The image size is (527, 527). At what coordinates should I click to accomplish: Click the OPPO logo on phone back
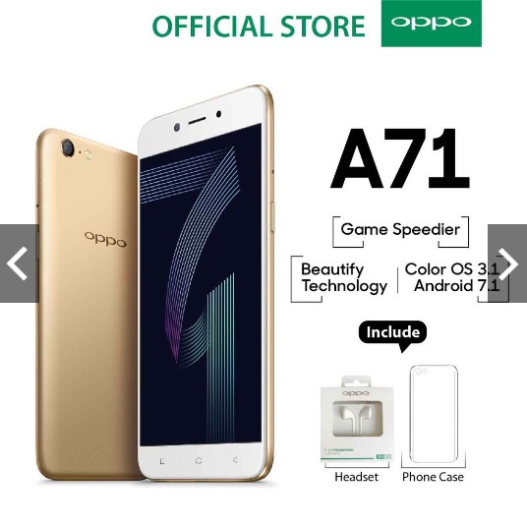[x=105, y=239]
